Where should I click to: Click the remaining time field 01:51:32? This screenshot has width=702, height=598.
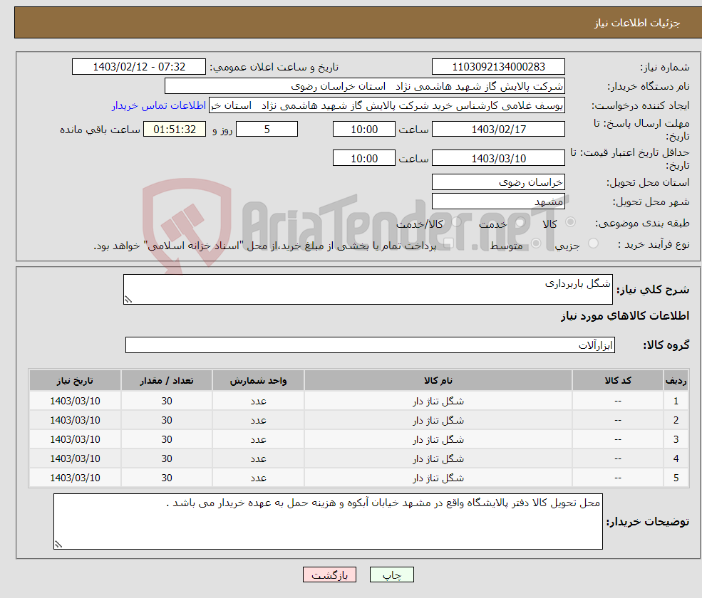tap(175, 130)
